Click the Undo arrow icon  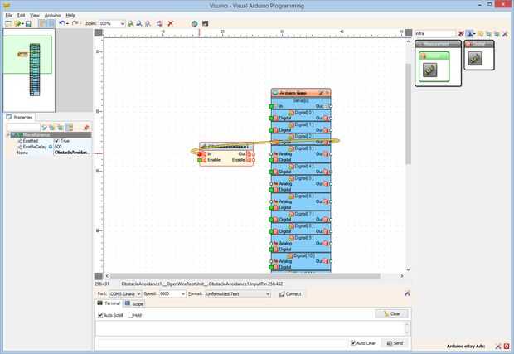62,23
